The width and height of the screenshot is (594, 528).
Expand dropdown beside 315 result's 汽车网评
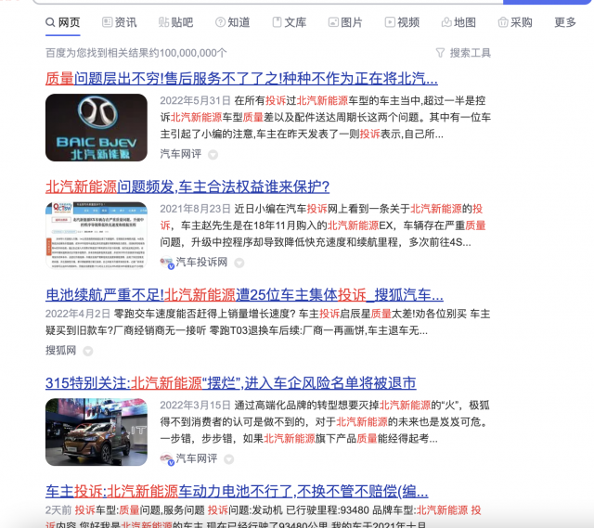click(x=229, y=459)
